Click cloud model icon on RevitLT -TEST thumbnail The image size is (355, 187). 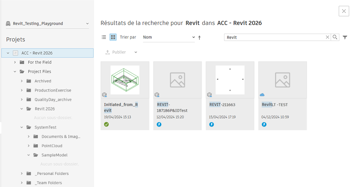point(262,95)
